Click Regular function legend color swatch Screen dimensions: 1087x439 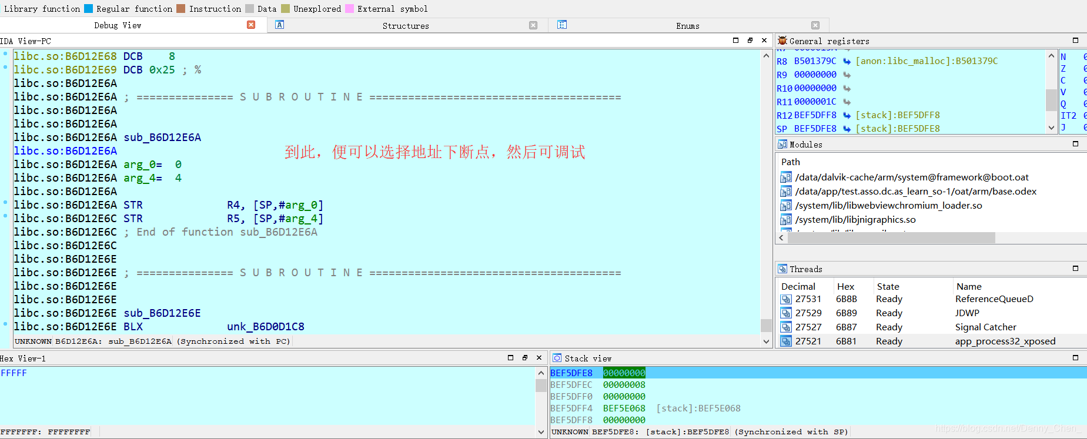click(x=88, y=8)
